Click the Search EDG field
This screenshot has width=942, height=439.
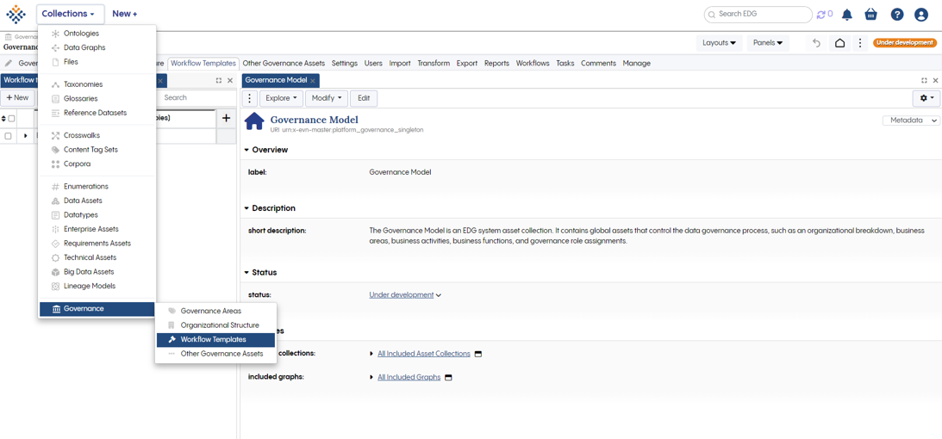pyautogui.click(x=758, y=15)
